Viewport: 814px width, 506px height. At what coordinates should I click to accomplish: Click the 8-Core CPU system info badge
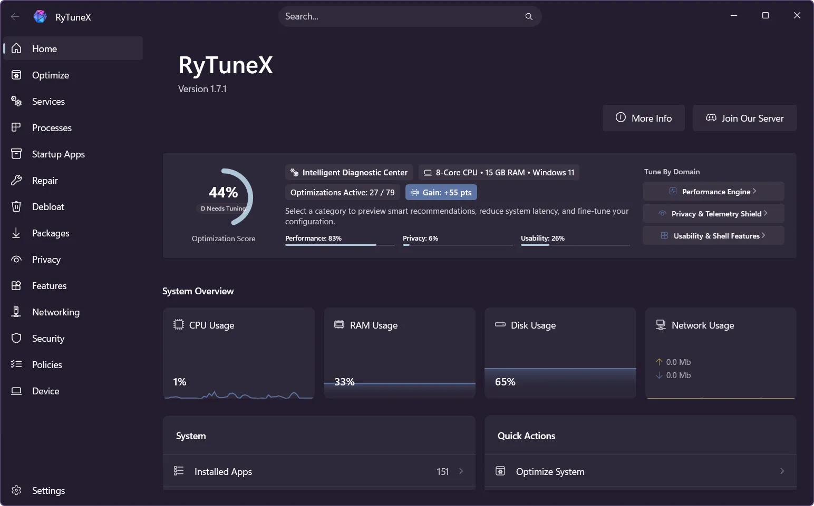[x=499, y=172]
